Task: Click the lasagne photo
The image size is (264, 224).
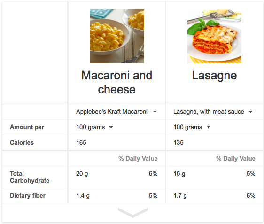Action: [x=214, y=36]
